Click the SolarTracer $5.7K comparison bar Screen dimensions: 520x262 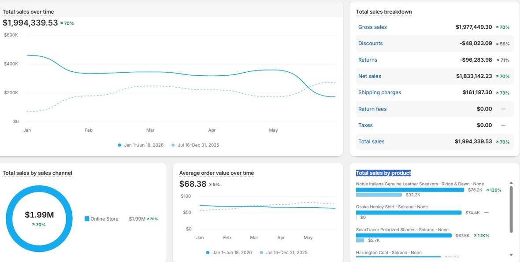(360, 240)
